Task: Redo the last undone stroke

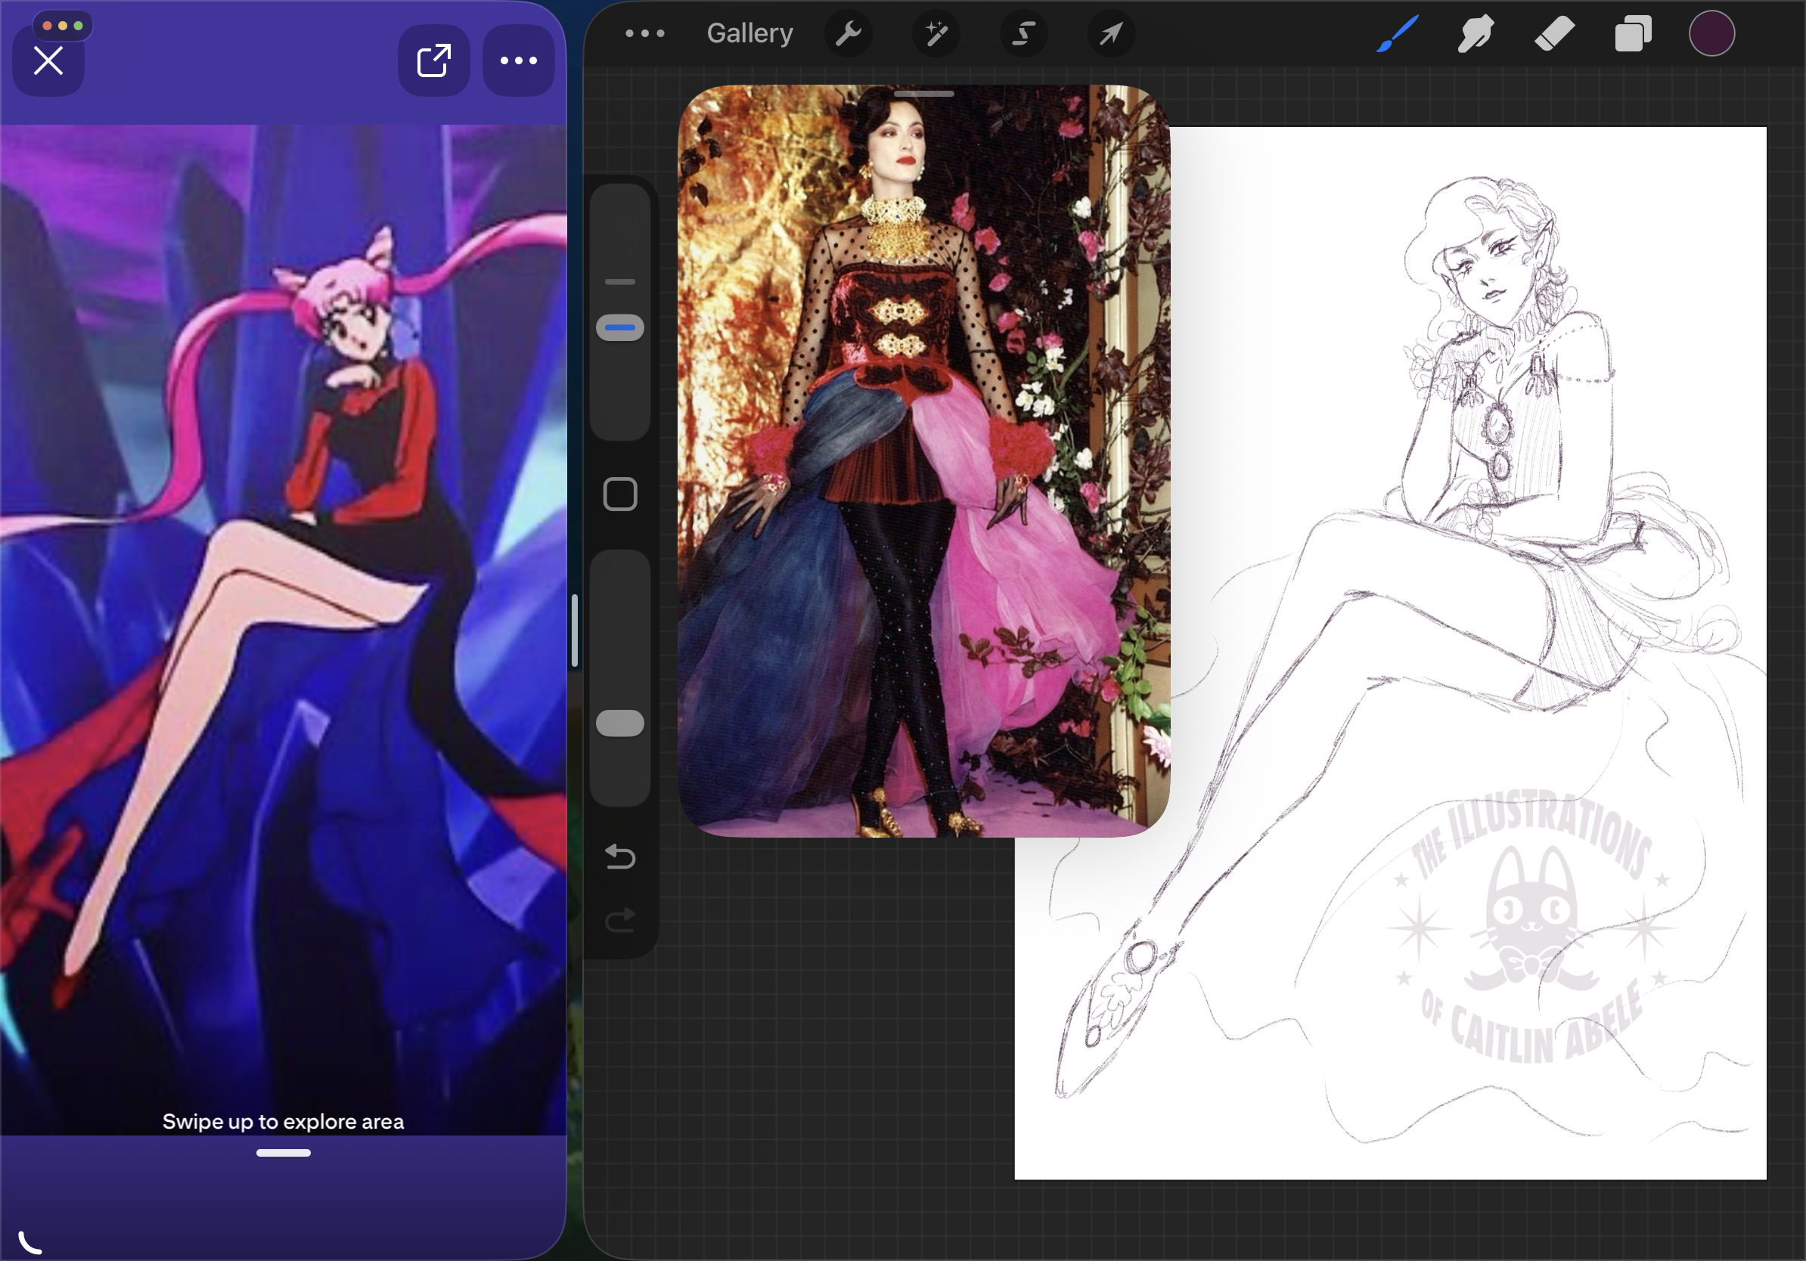Action: [620, 919]
